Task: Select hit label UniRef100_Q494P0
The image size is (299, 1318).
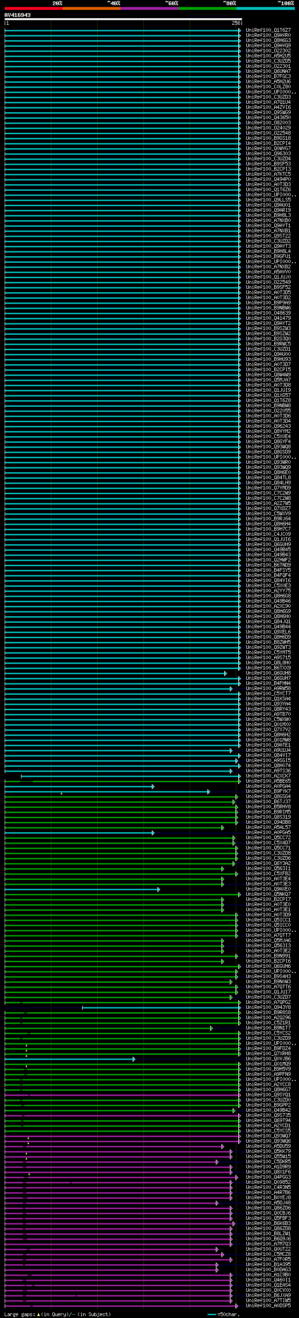Action: point(268,179)
